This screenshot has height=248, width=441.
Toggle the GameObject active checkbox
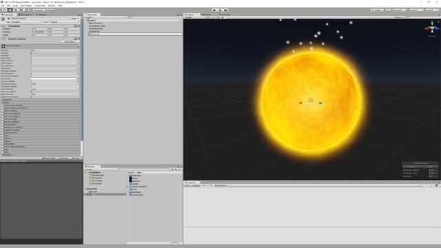point(9,19)
